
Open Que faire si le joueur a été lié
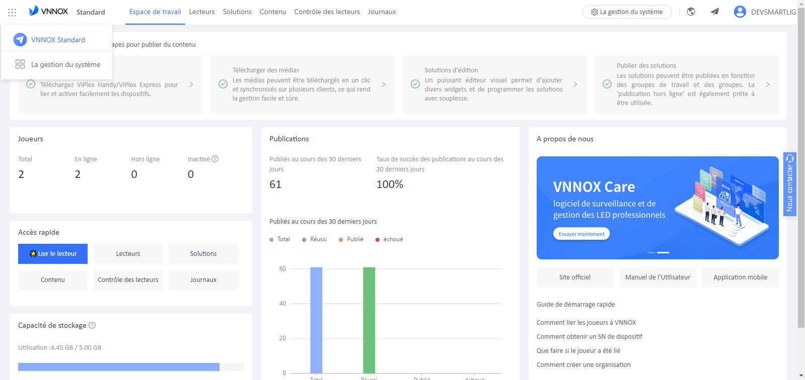tap(578, 351)
